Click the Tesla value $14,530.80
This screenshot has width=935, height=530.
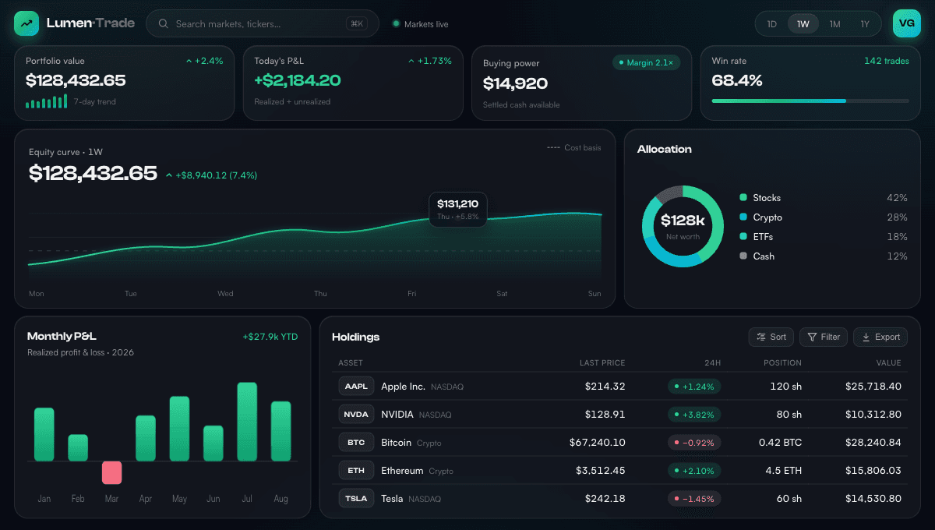coord(873,498)
